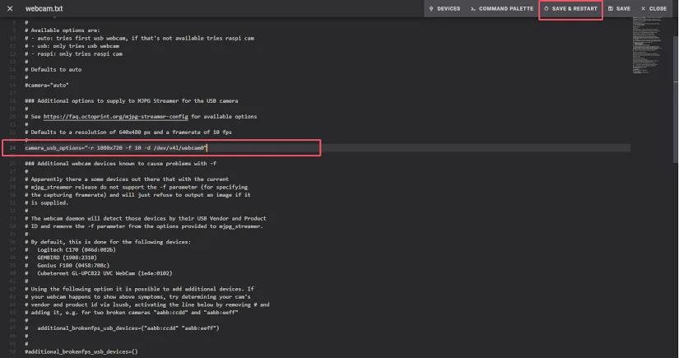
Task: Click the Save button
Action: click(x=619, y=9)
